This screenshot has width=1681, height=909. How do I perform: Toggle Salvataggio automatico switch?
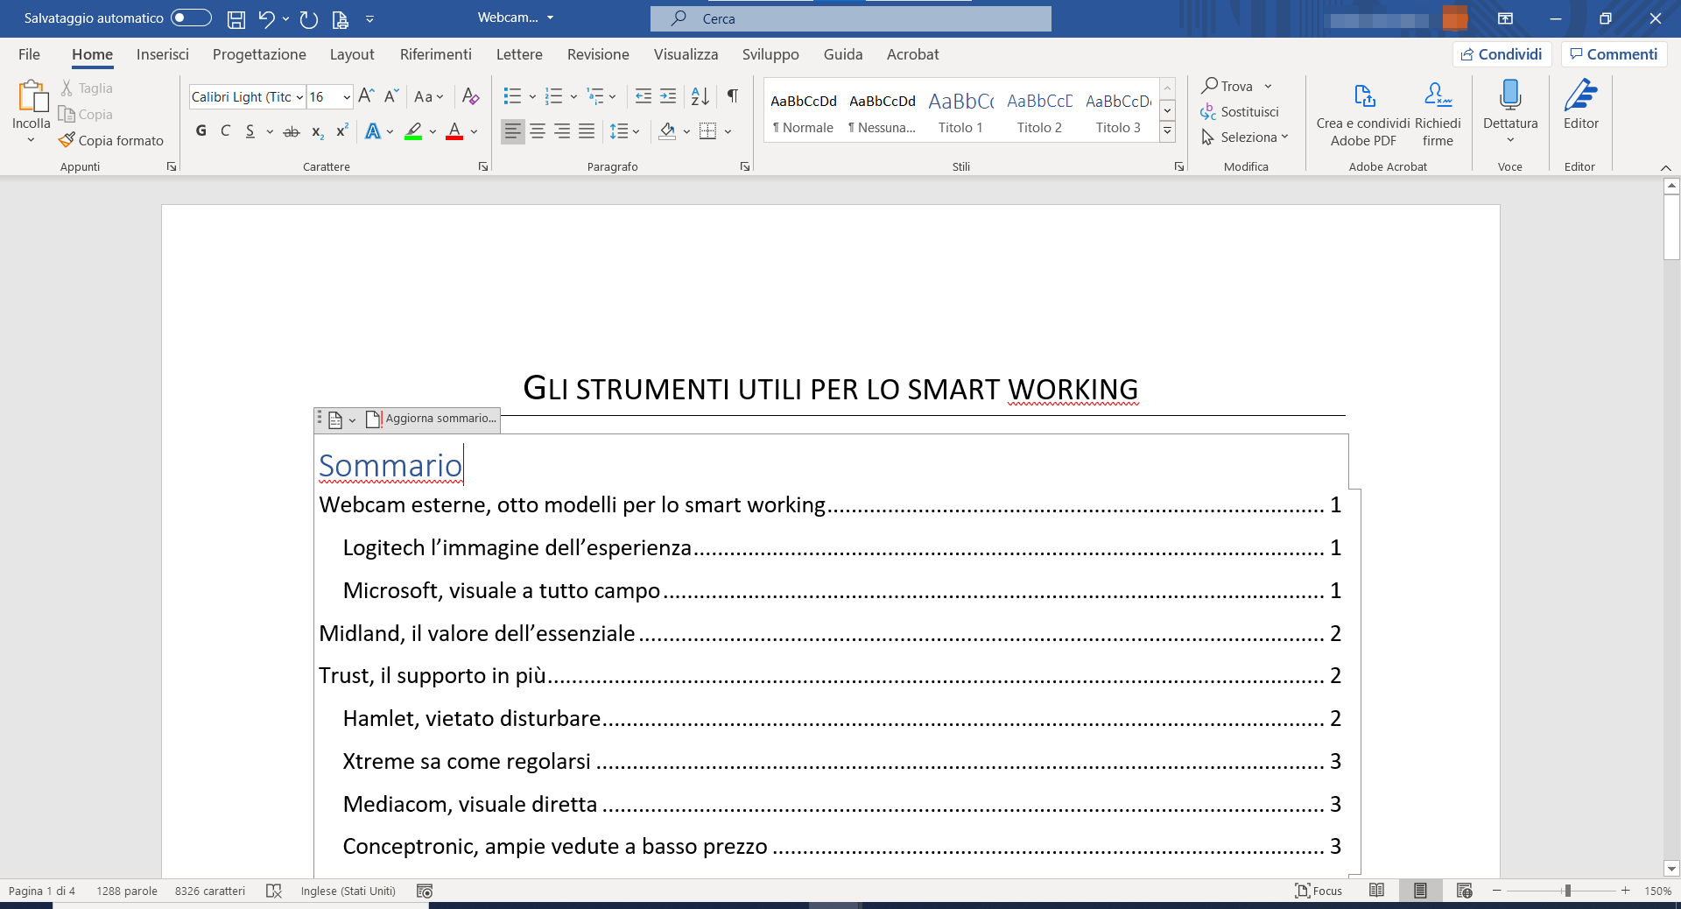coord(191,18)
